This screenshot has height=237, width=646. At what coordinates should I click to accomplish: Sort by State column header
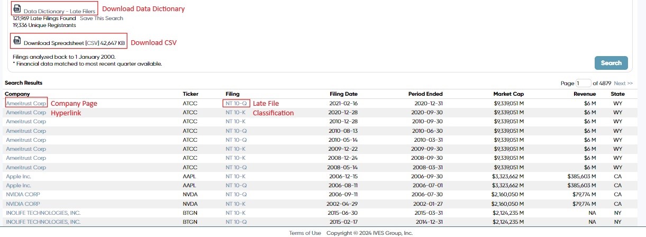[617, 94]
